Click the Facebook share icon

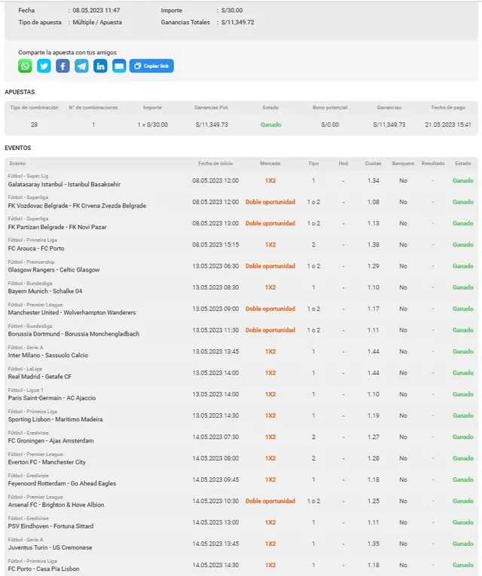[x=63, y=66]
